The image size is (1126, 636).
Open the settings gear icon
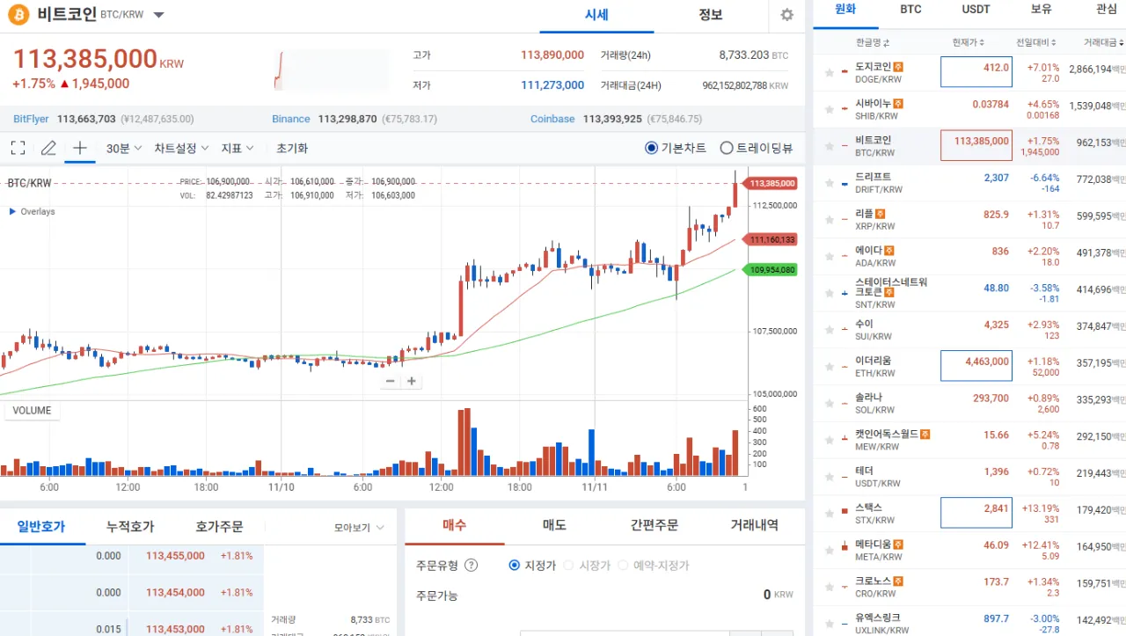click(786, 15)
